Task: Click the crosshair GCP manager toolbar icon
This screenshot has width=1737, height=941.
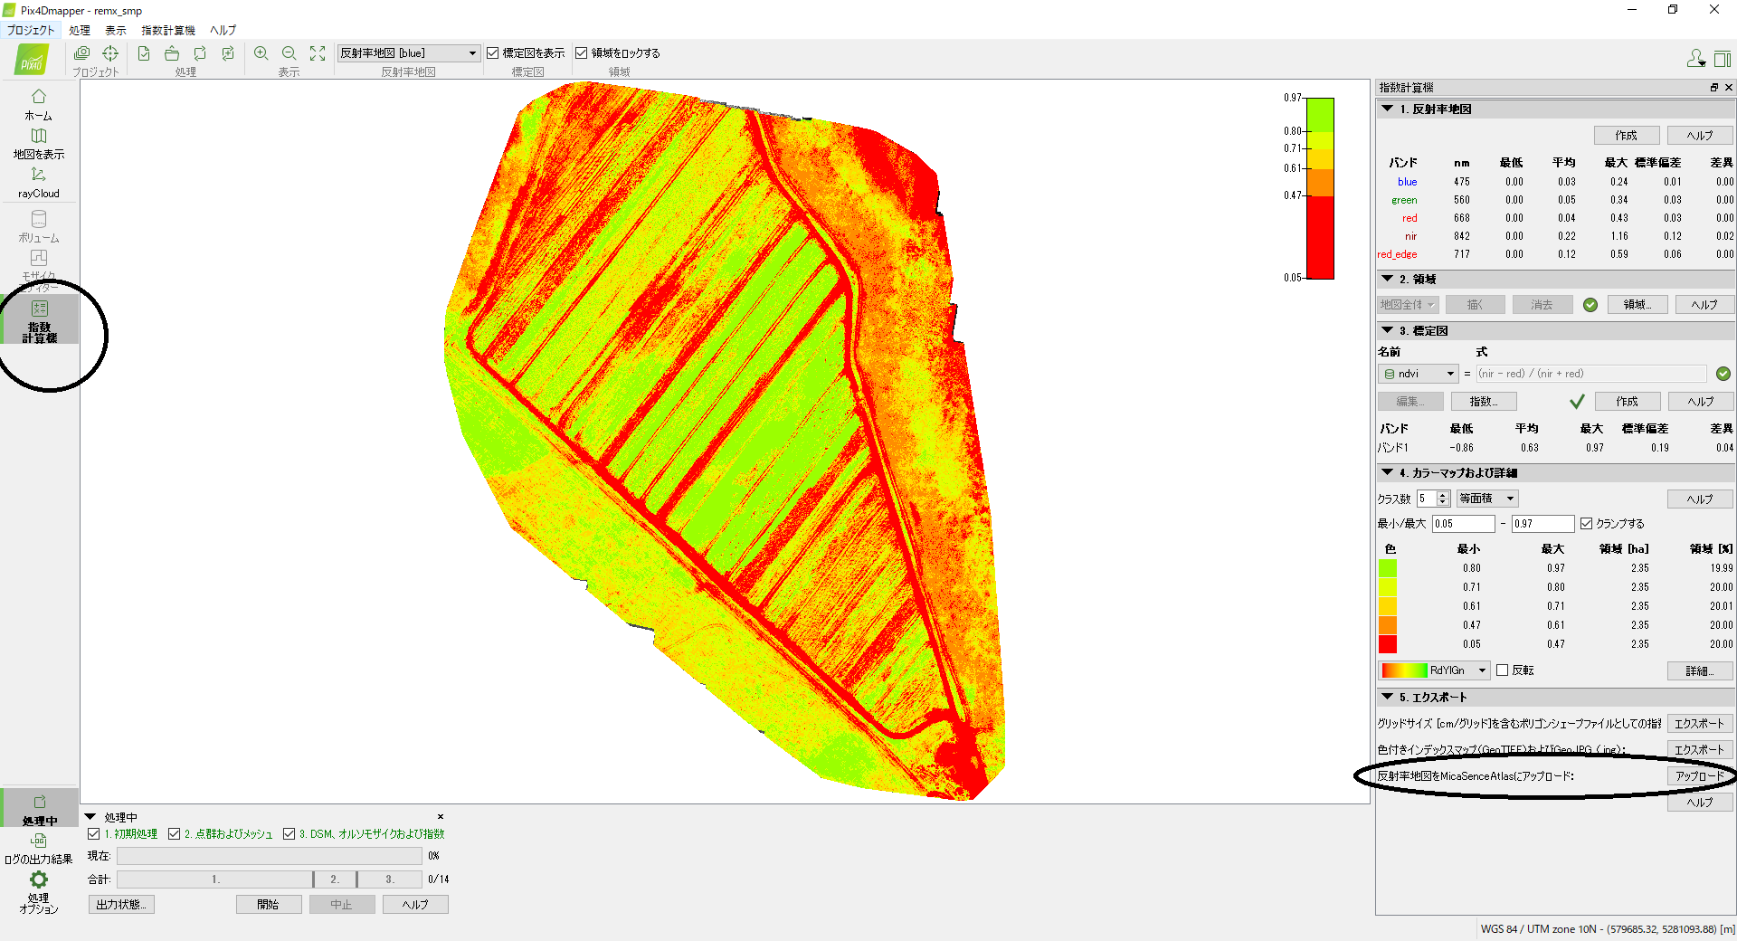Action: click(x=110, y=53)
